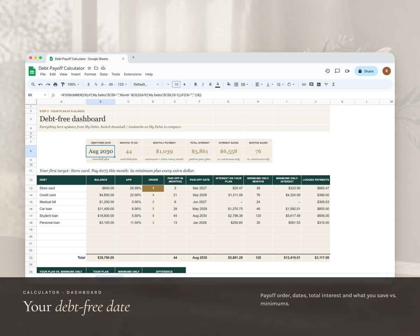Insert a chart
This screenshot has width=420, height=336.
pyautogui.click(x=319, y=84)
